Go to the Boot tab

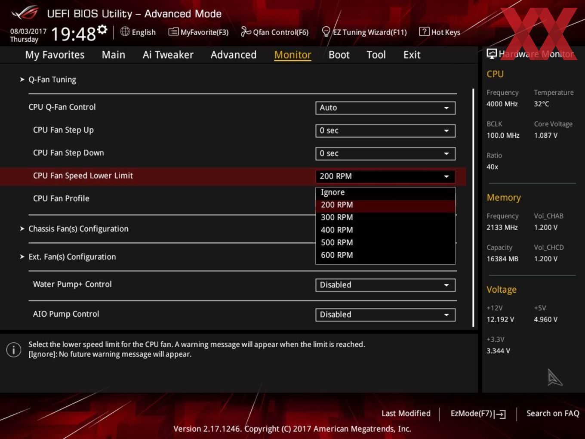339,55
